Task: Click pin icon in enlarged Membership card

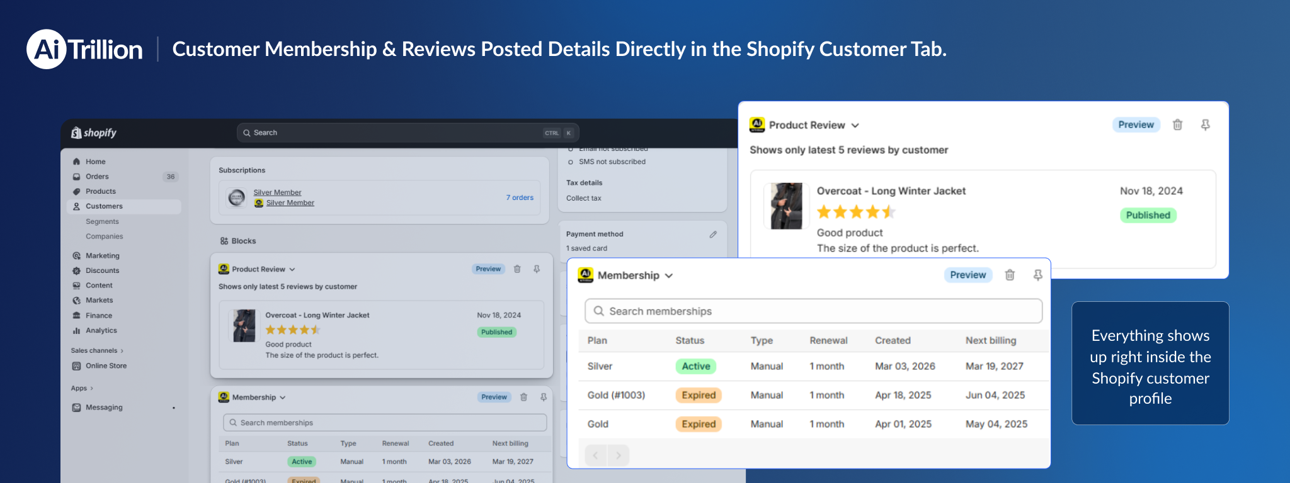Action: [1037, 275]
